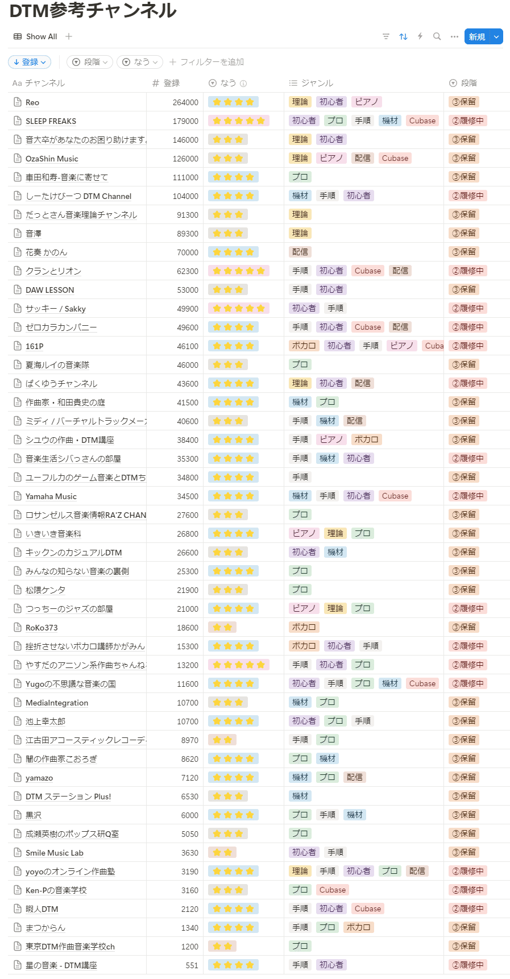Click the page icon of SLEEP FREAKS row
Viewport: 510px width, 979px height.
(18, 121)
